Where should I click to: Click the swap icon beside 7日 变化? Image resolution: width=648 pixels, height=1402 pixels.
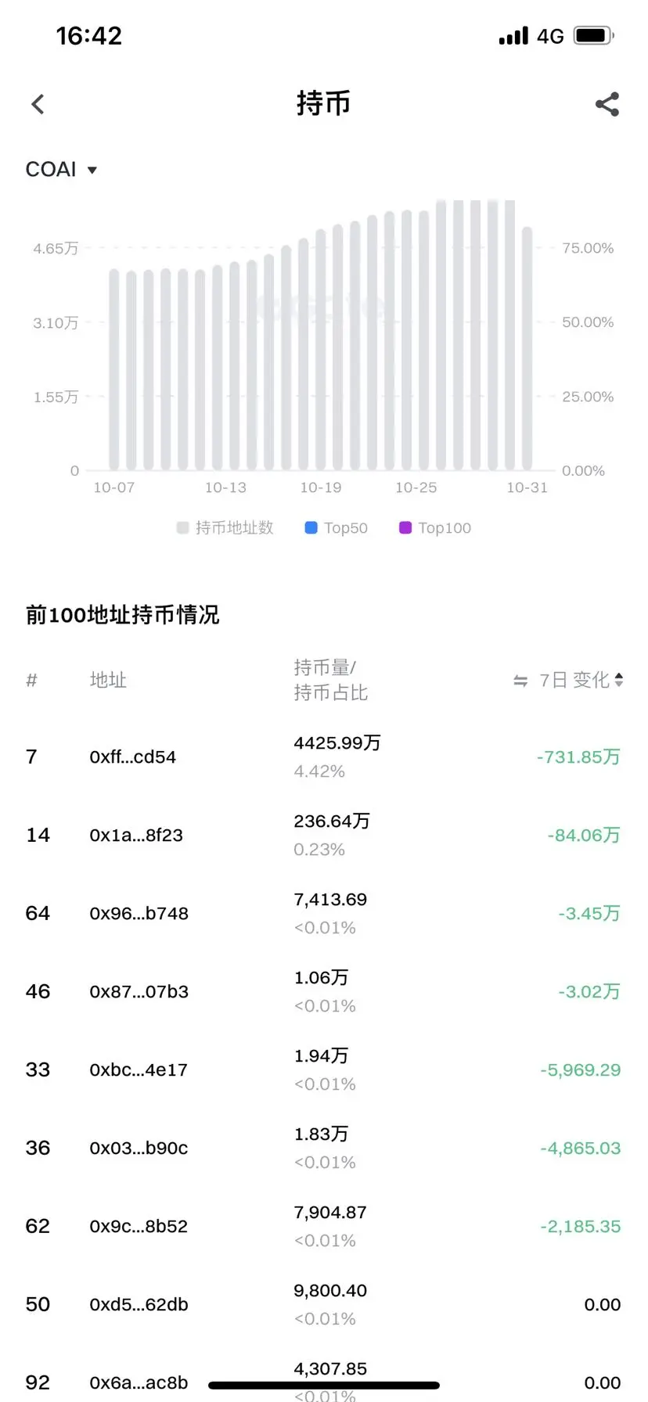[520, 681]
